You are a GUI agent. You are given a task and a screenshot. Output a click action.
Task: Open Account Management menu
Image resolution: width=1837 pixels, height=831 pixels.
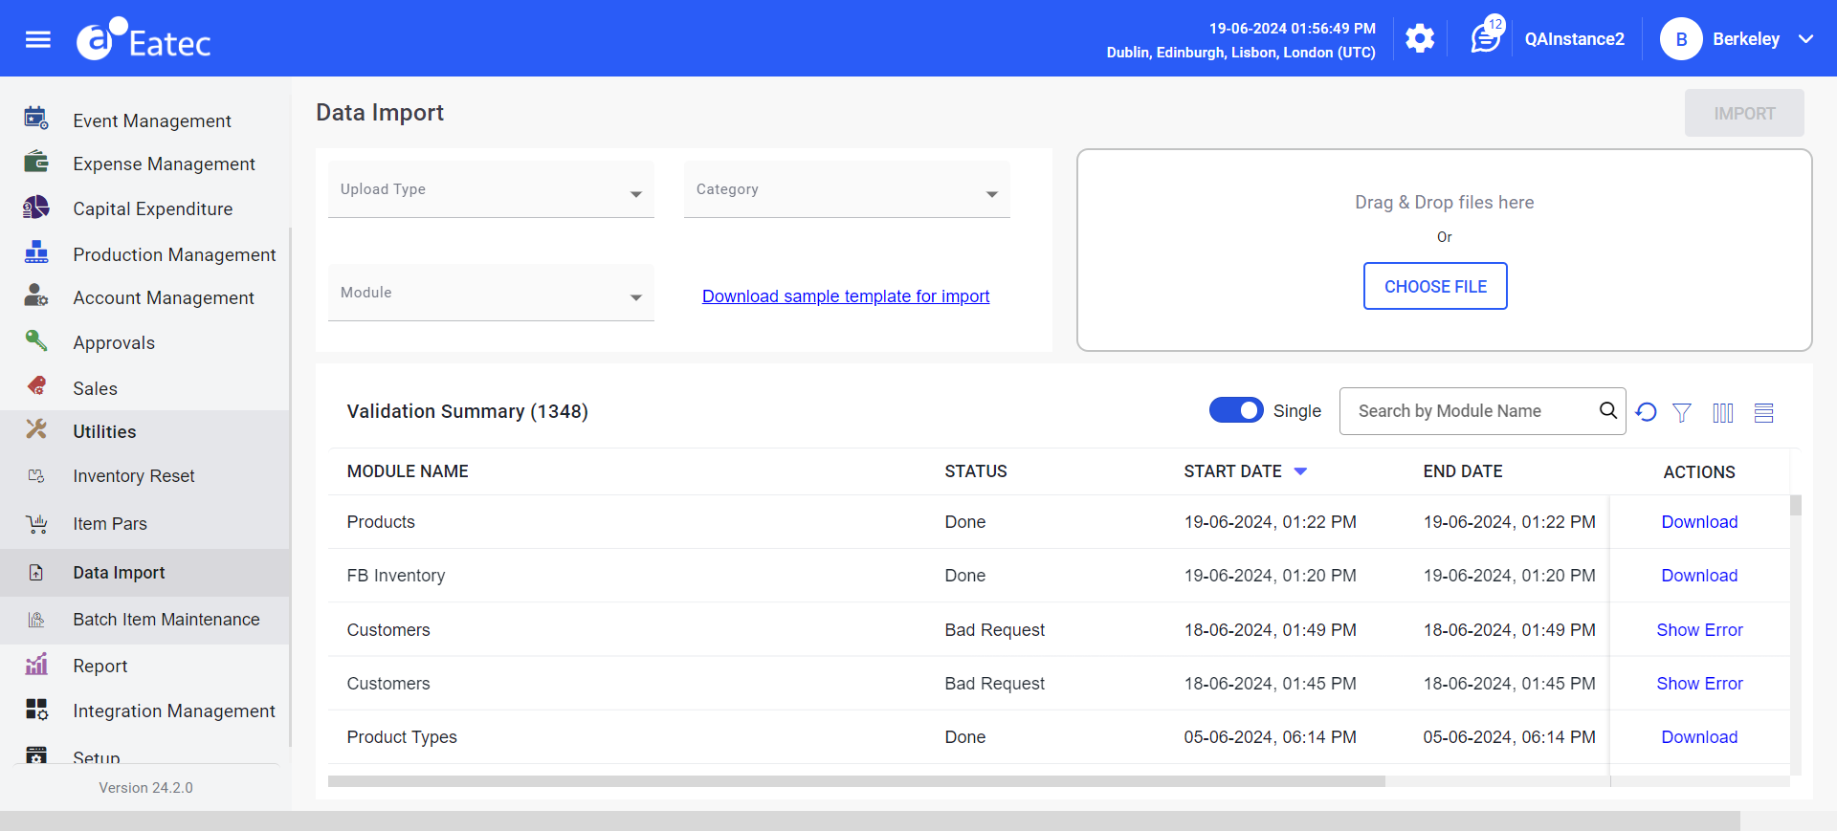point(164,297)
